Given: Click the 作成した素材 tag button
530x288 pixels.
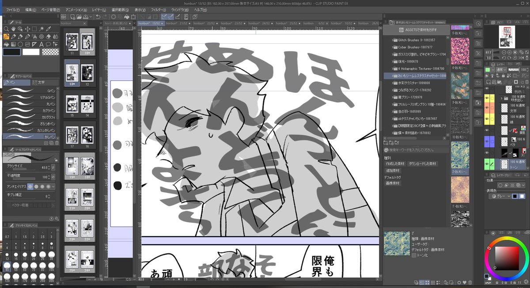Looking at the screenshot, I should (395, 164).
